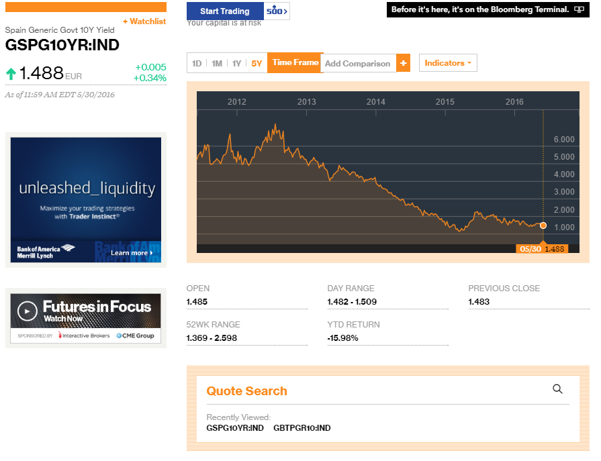Open recently viewed GSPG10YR:IND

[x=235, y=428]
